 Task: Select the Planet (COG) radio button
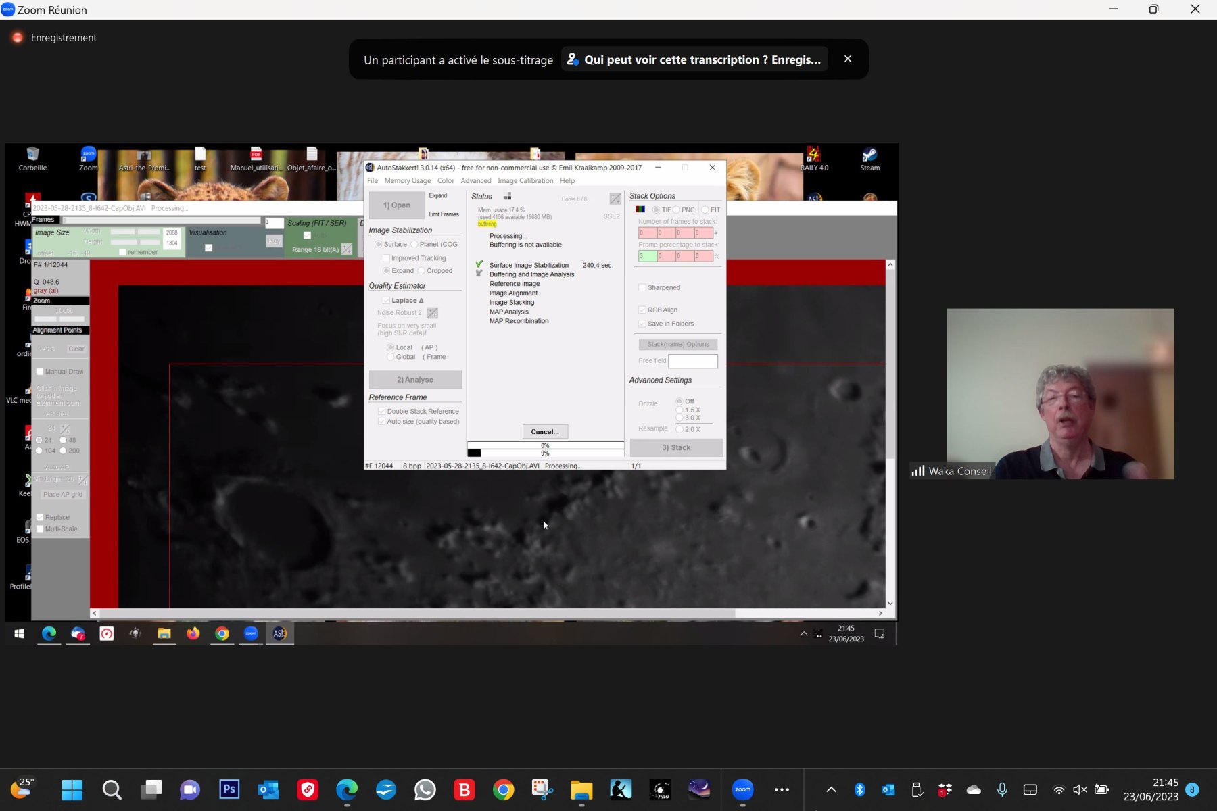(414, 245)
